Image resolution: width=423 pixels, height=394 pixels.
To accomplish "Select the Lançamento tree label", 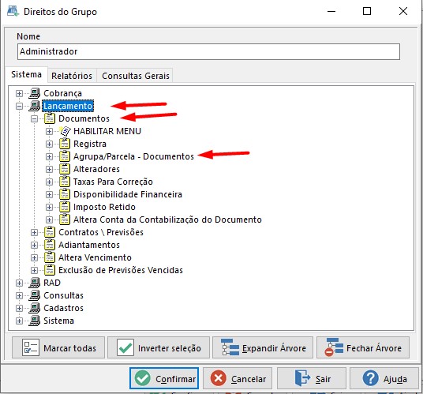I will [68, 106].
